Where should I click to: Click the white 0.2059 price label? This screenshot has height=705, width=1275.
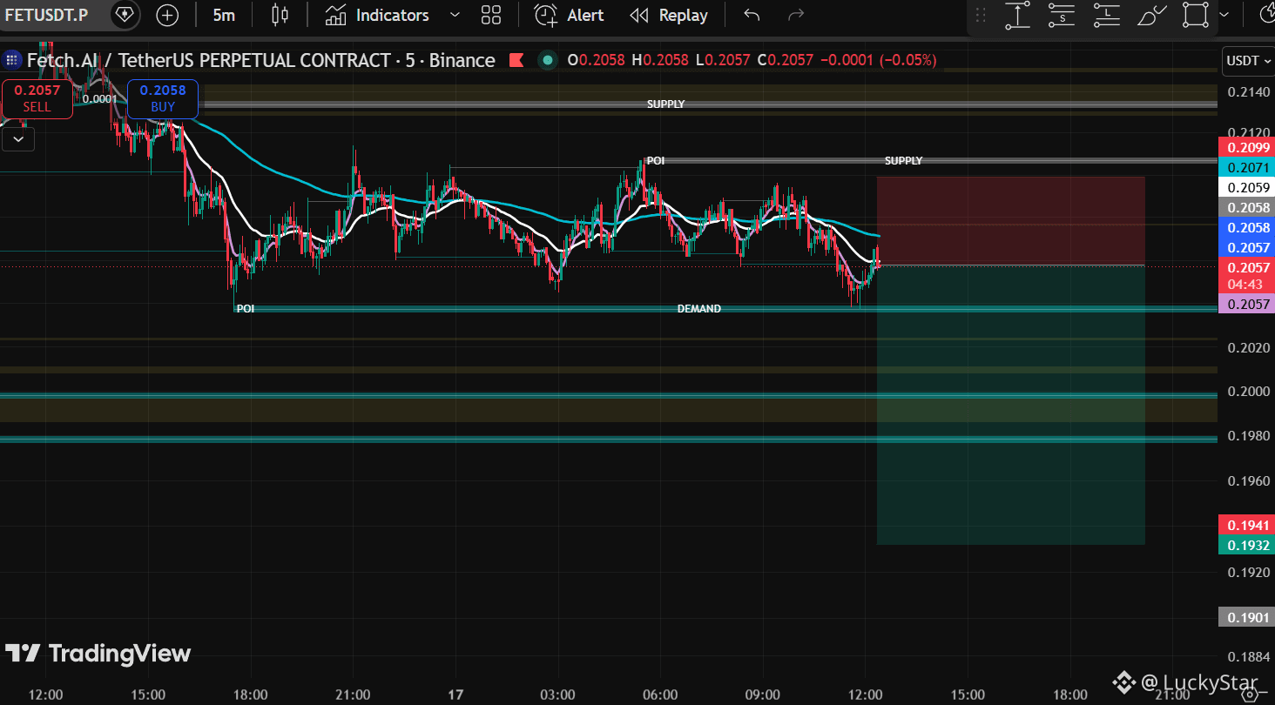pos(1247,187)
